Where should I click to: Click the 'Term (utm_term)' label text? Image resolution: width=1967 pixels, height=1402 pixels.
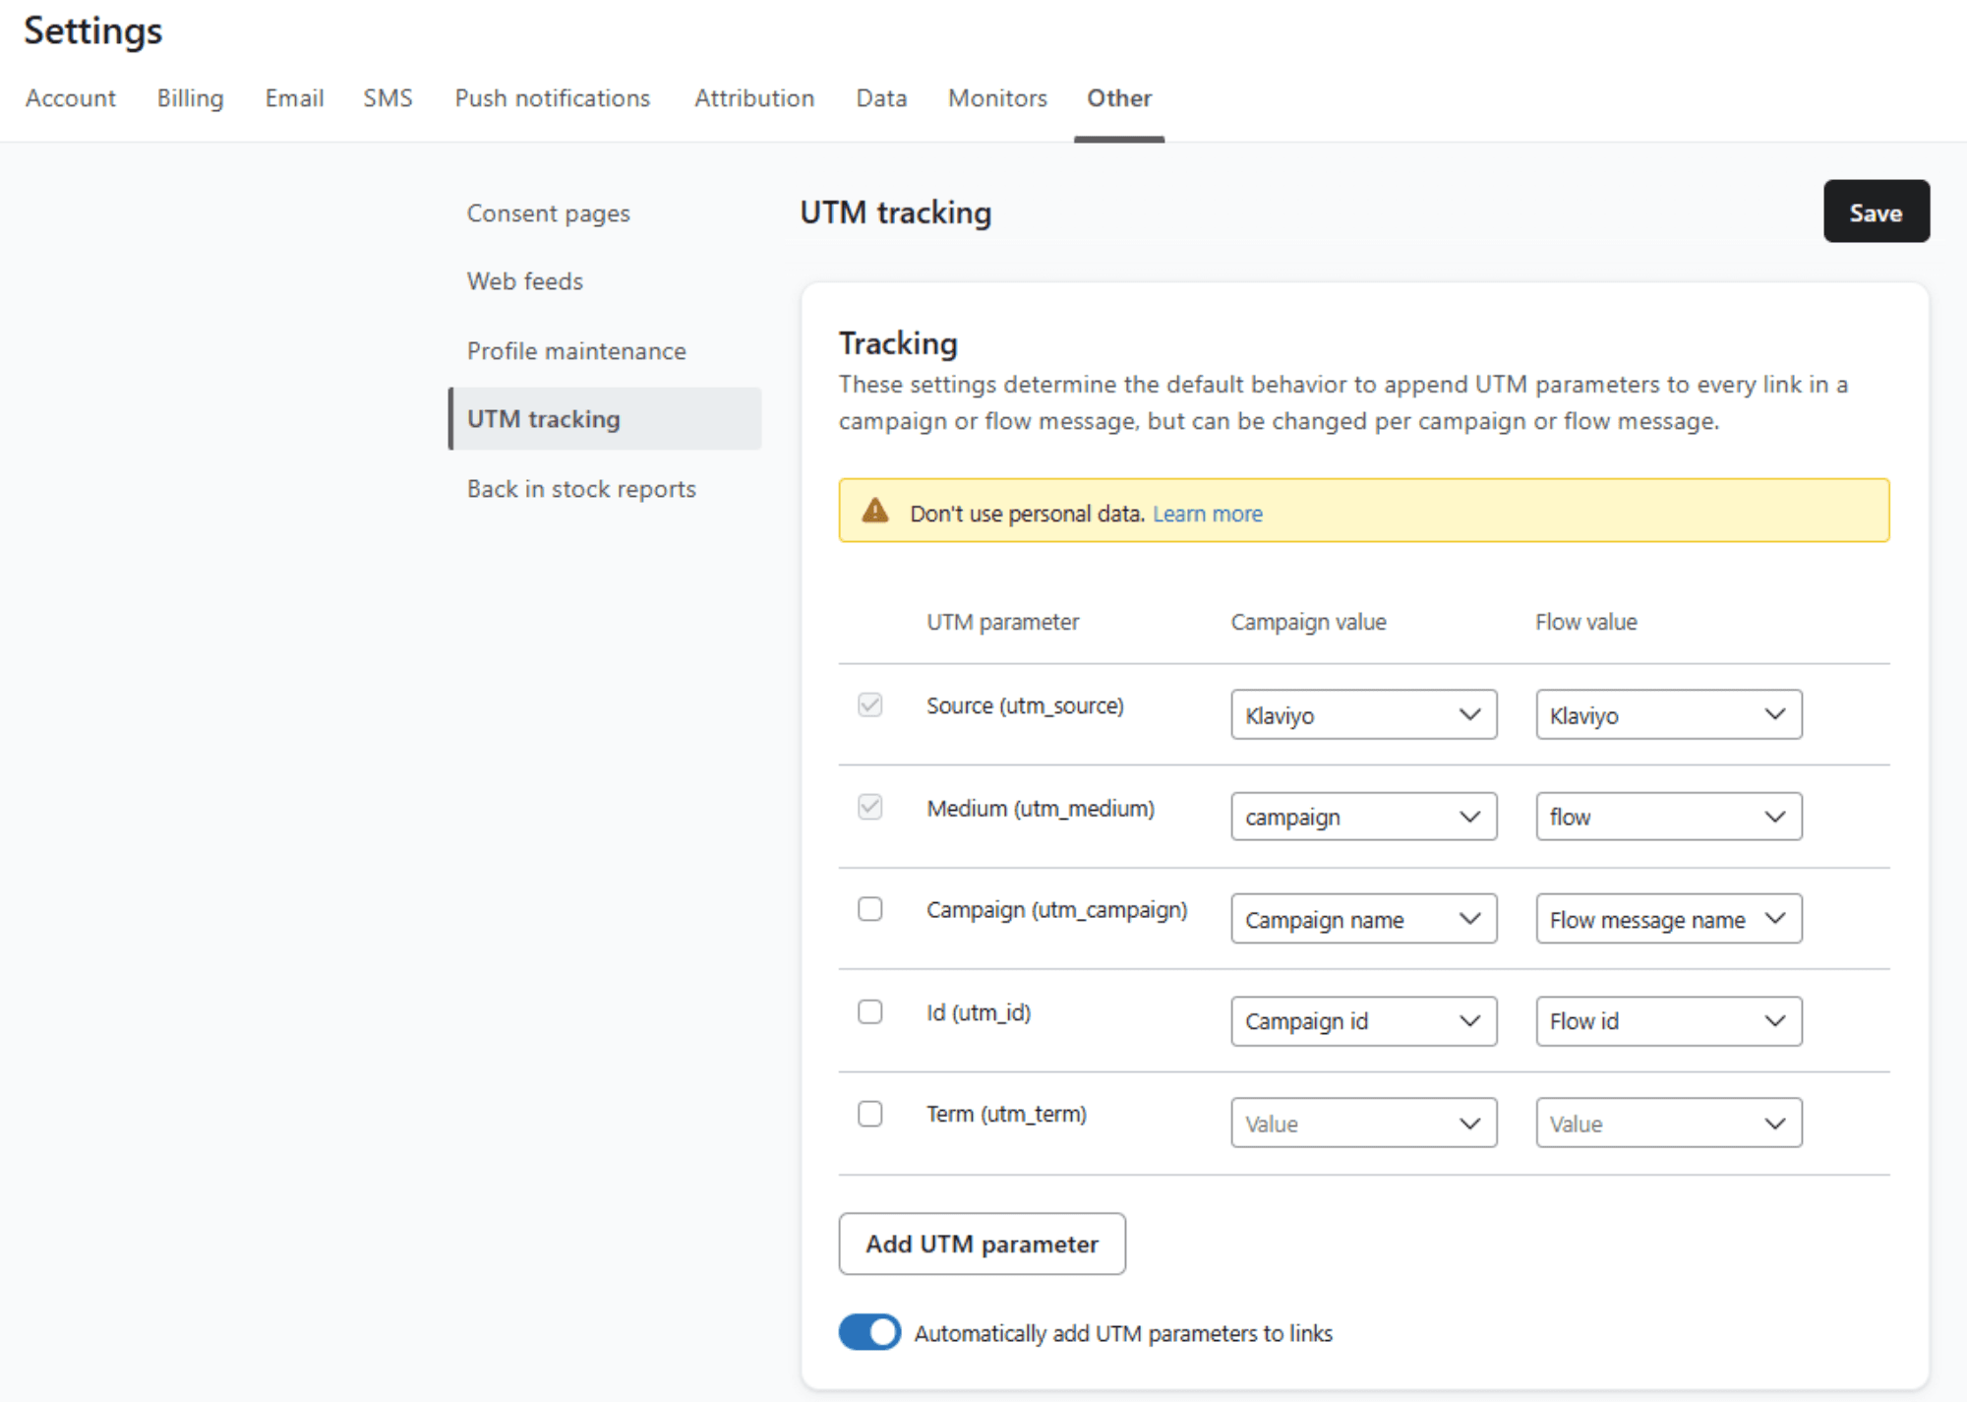(x=1006, y=1115)
